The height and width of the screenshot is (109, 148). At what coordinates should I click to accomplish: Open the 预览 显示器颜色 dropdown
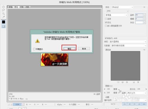(x=128, y=42)
